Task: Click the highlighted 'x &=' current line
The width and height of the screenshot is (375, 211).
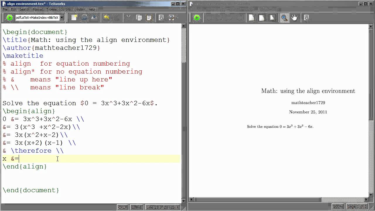Action: pyautogui.click(x=91, y=159)
